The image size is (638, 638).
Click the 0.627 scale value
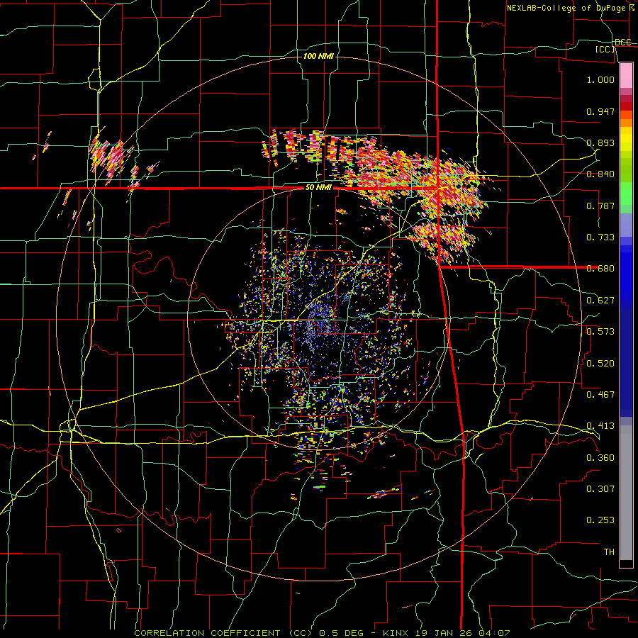coord(600,301)
